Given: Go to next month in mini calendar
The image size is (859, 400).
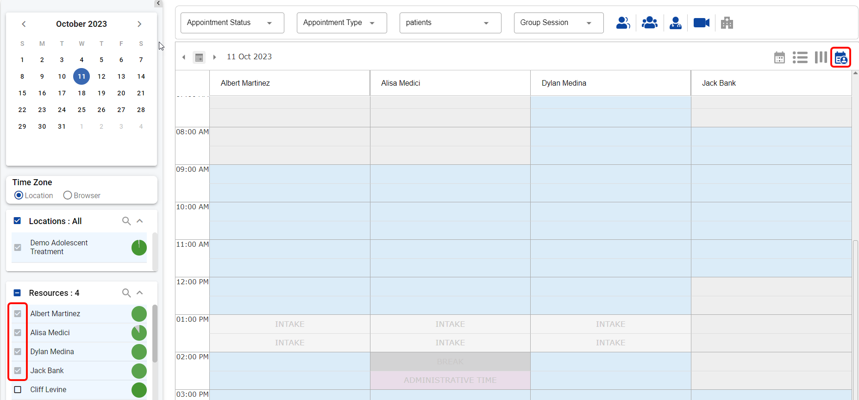Looking at the screenshot, I should [x=139, y=24].
